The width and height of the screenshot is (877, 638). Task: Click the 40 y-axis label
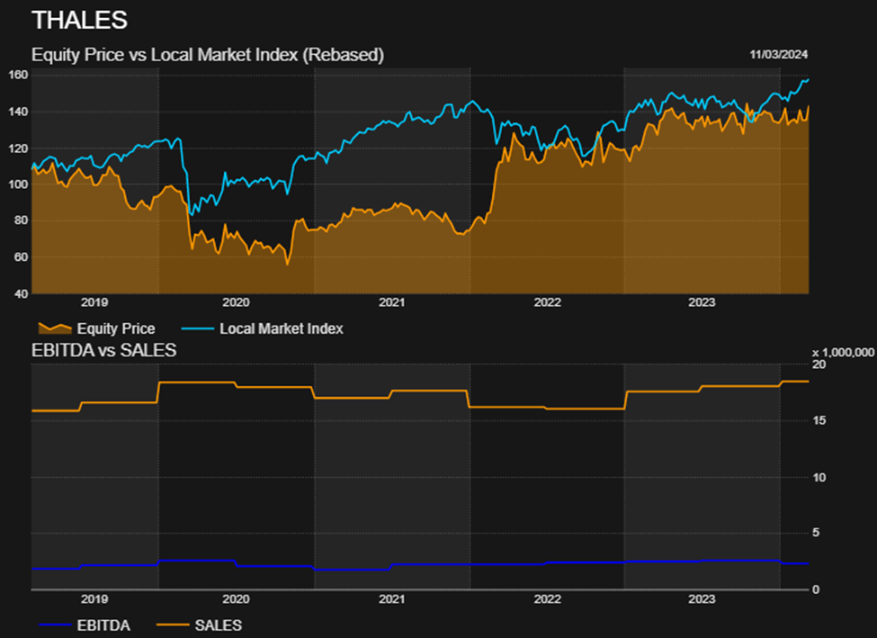pyautogui.click(x=21, y=294)
